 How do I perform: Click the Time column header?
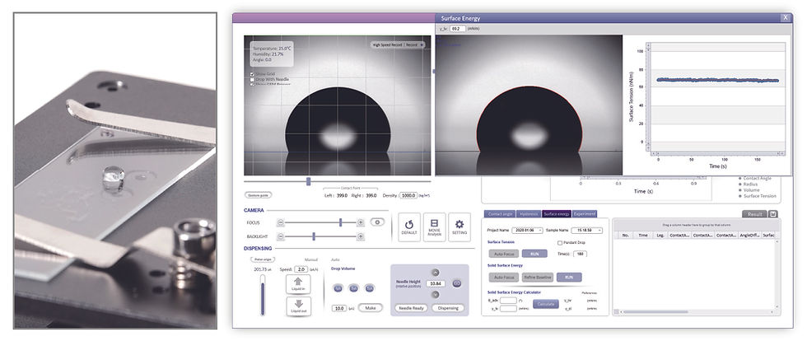[x=643, y=235]
